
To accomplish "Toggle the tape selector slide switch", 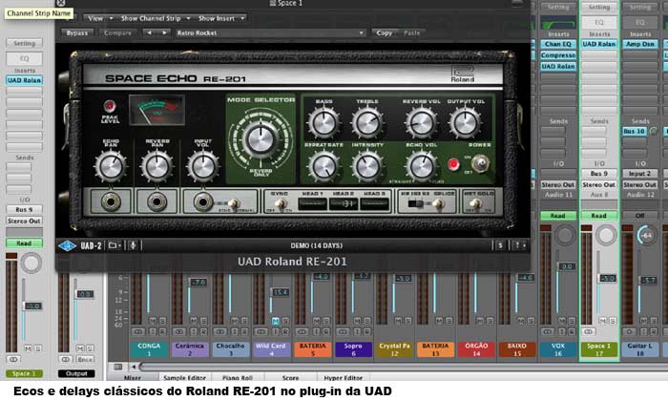I will click(416, 204).
